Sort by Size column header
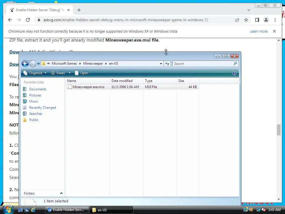 [x=188, y=81]
